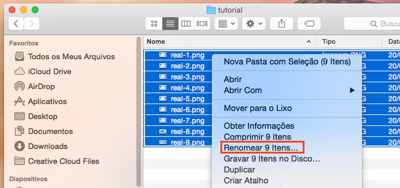This screenshot has height=188, width=400.
Task: Select Mover para o Lixo
Action: pyautogui.click(x=258, y=108)
